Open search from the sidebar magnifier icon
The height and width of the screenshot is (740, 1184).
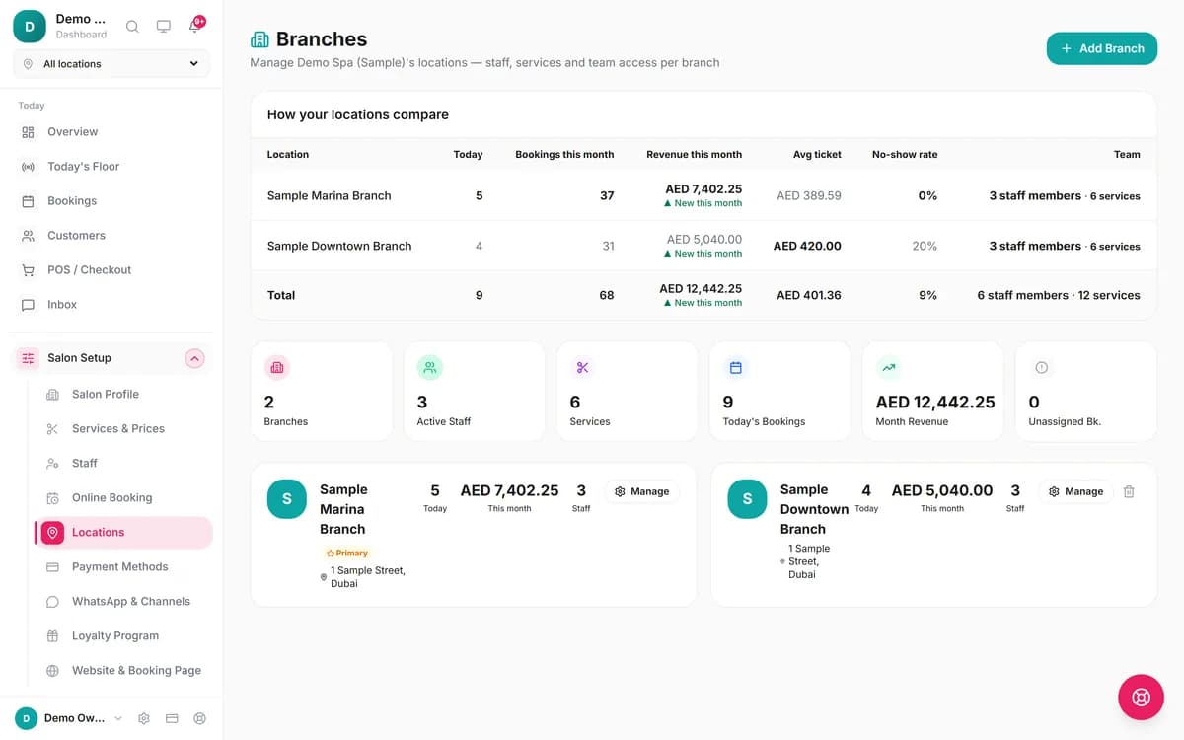click(x=132, y=27)
